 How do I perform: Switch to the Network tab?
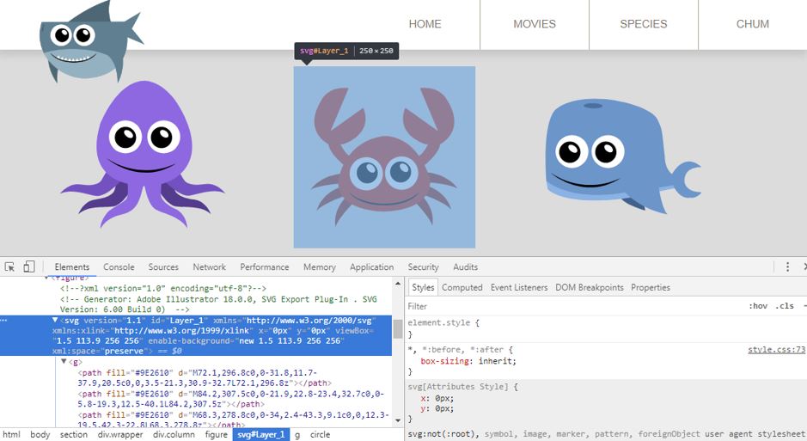tap(209, 267)
